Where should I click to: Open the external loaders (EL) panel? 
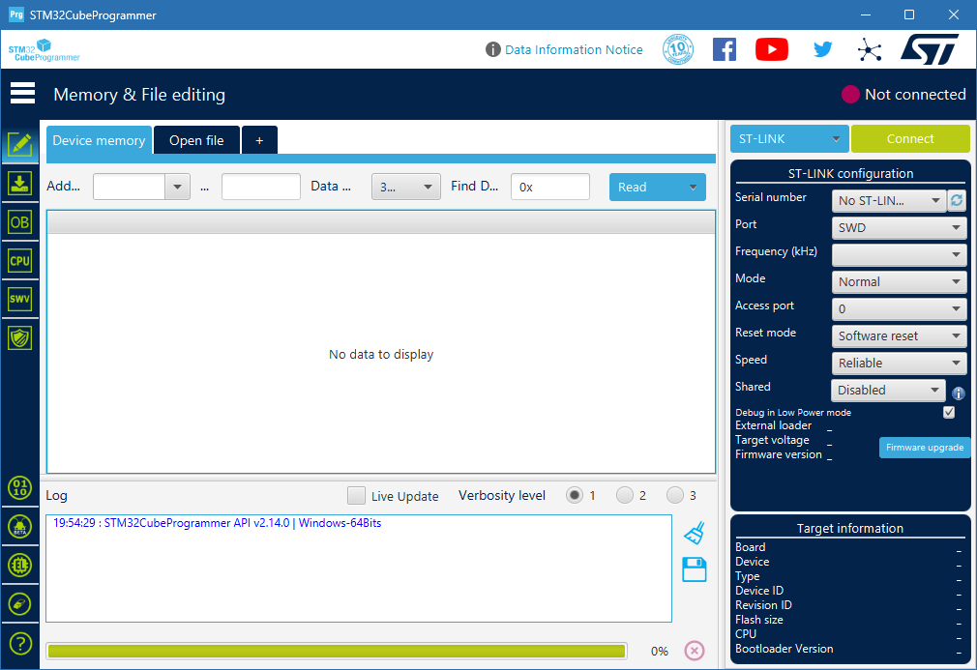[x=20, y=566]
